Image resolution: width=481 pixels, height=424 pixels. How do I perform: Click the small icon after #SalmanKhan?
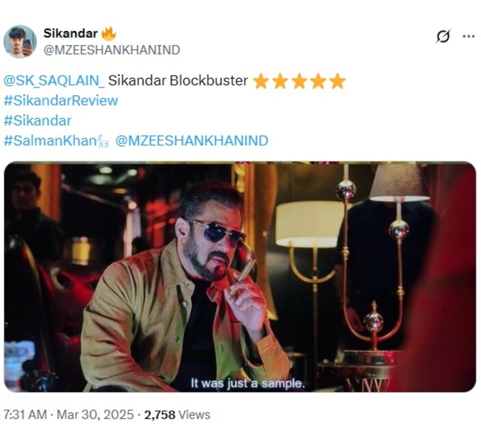[104, 141]
